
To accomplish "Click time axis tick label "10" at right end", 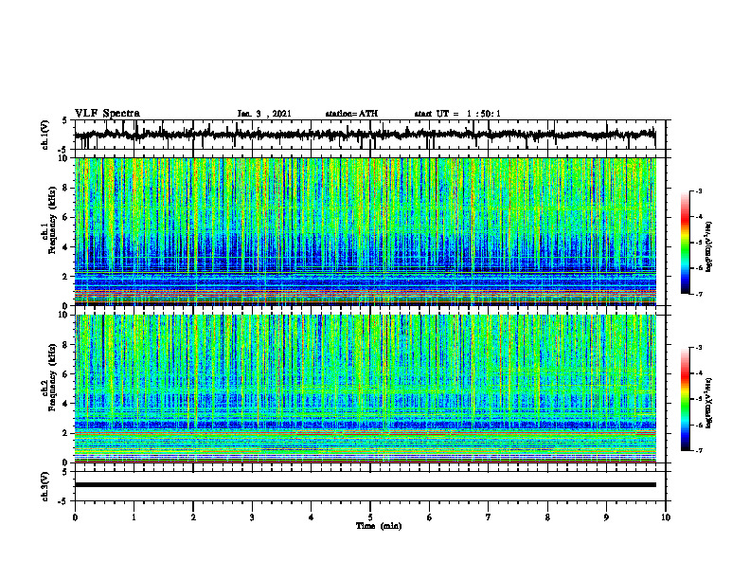I will pyautogui.click(x=666, y=517).
